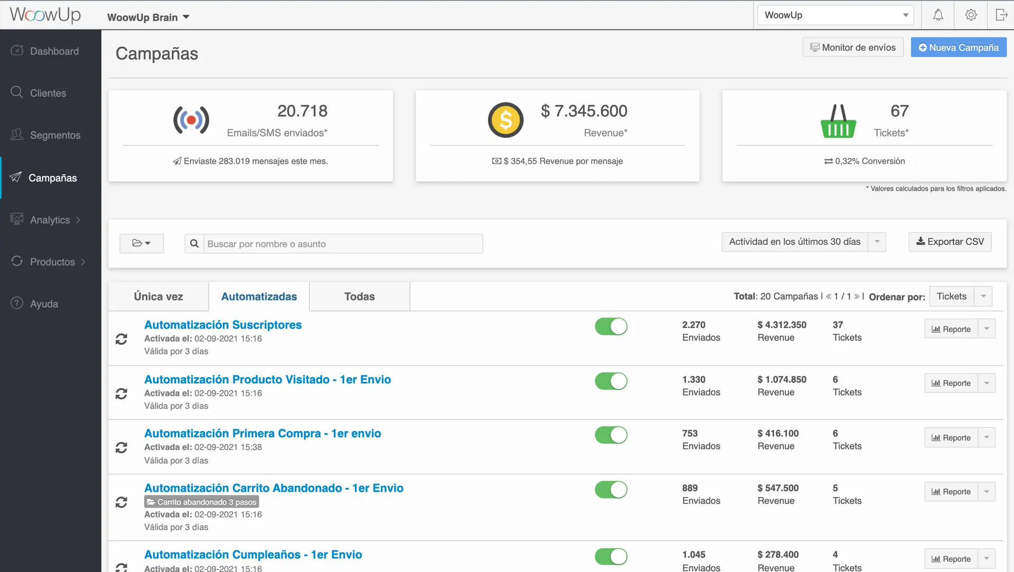Open Automatización Primera Compra campaign link
This screenshot has width=1014, height=572.
pyautogui.click(x=262, y=433)
